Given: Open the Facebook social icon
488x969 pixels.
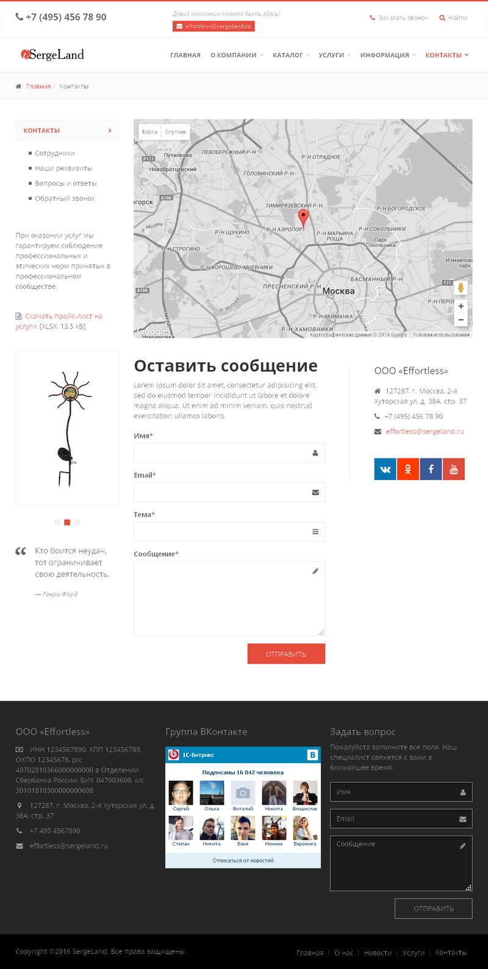Looking at the screenshot, I should coord(431,469).
